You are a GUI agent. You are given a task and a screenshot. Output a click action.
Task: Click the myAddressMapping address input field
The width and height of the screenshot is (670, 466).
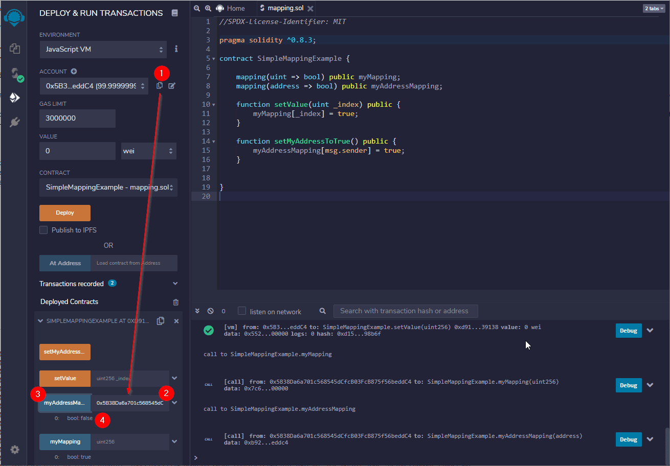pos(130,403)
